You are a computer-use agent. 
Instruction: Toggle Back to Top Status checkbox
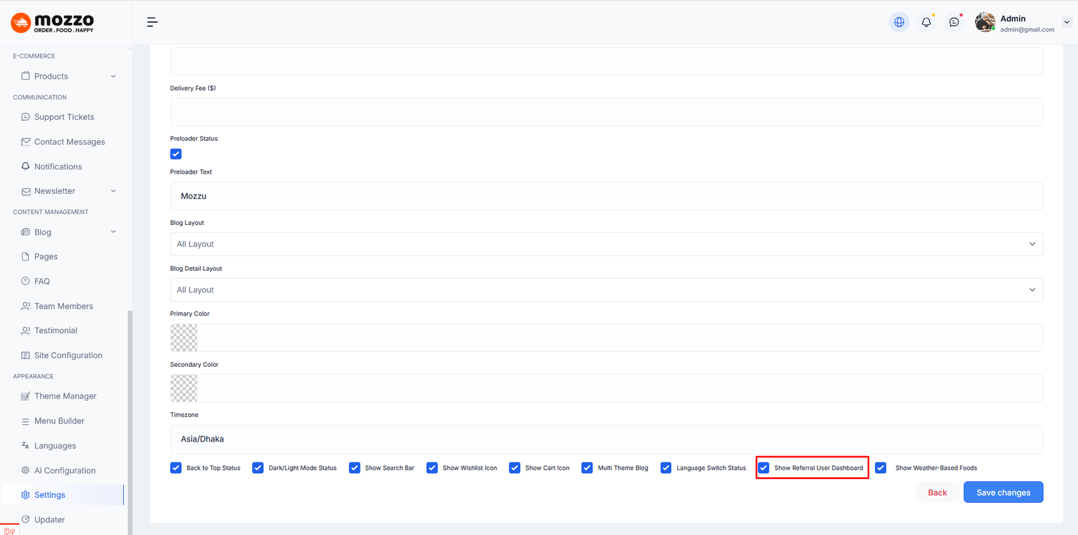pyautogui.click(x=176, y=468)
